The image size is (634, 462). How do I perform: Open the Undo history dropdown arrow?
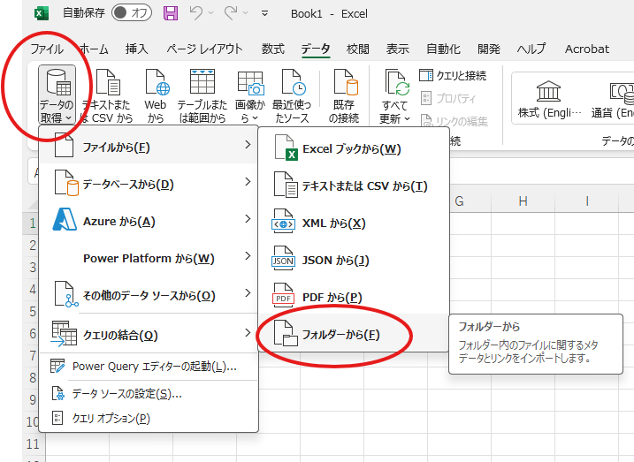[210, 13]
